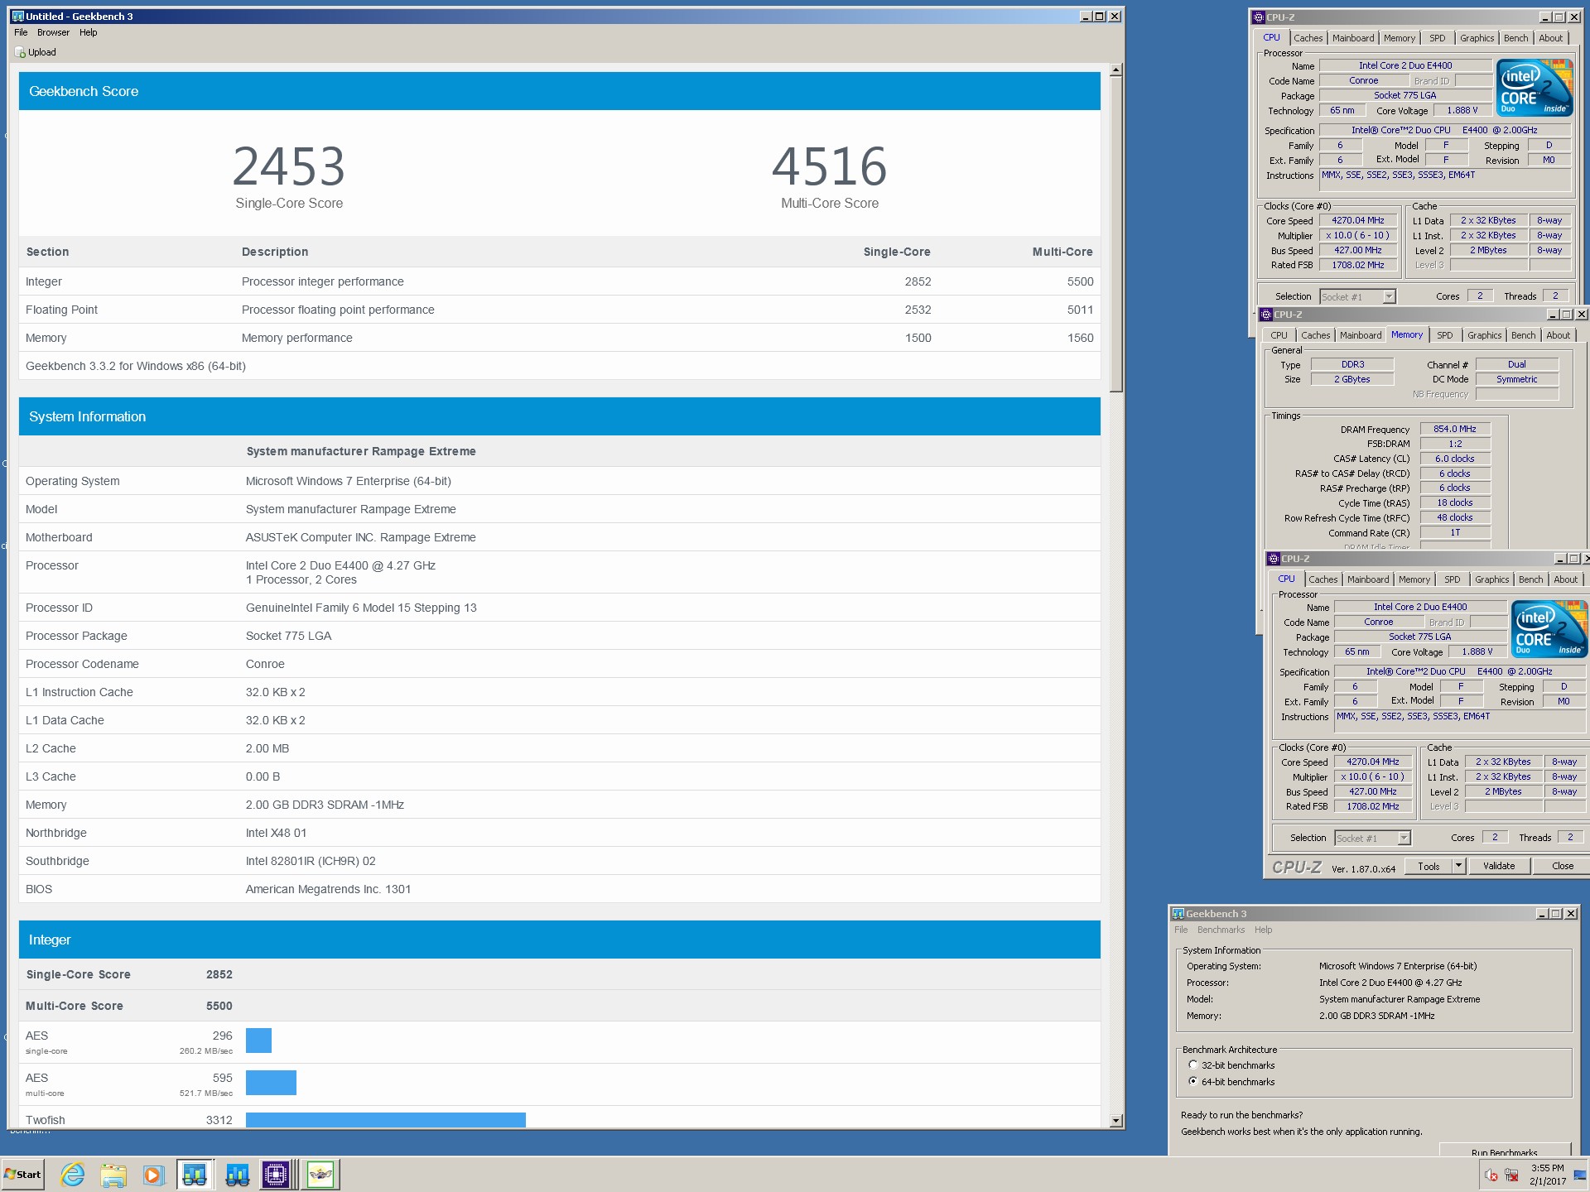Select 64-bit benchmarks radio option
This screenshot has height=1192, width=1590.
pos(1192,1082)
